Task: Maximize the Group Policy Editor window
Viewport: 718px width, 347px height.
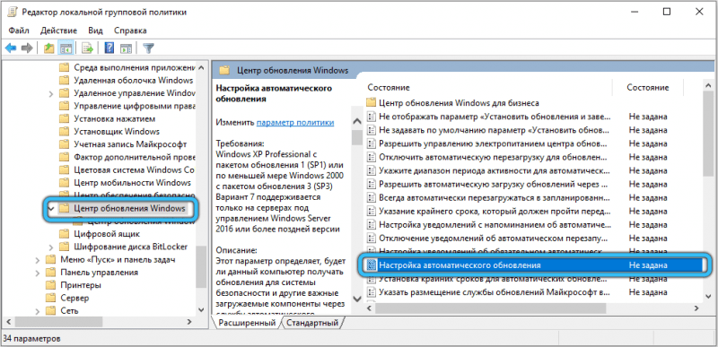Action: tap(667, 12)
